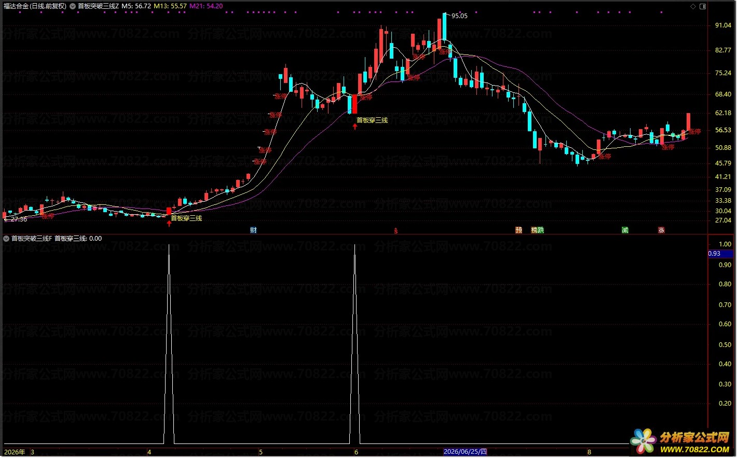Click the 27.36 low price label
This screenshot has height=458, width=738.
(19, 219)
